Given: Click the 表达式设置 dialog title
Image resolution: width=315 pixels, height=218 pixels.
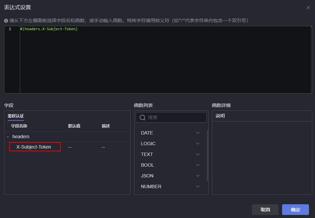Looking at the screenshot, I should [x=17, y=7].
